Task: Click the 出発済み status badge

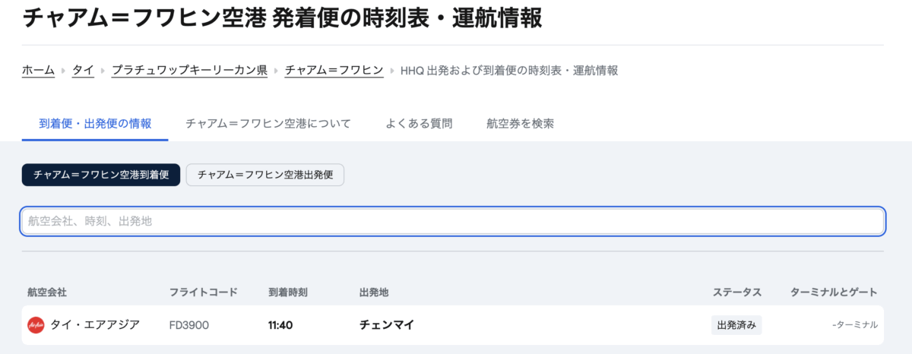Action: click(x=736, y=325)
